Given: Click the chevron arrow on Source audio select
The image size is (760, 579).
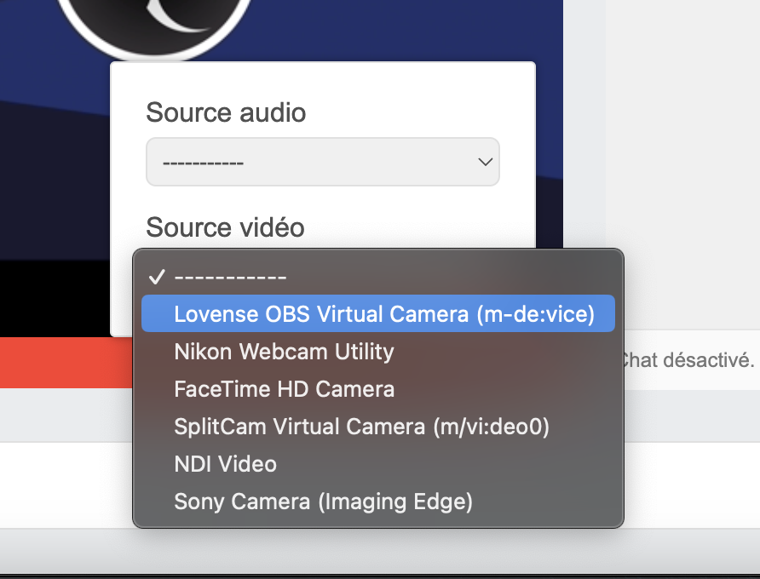Looking at the screenshot, I should [x=485, y=162].
